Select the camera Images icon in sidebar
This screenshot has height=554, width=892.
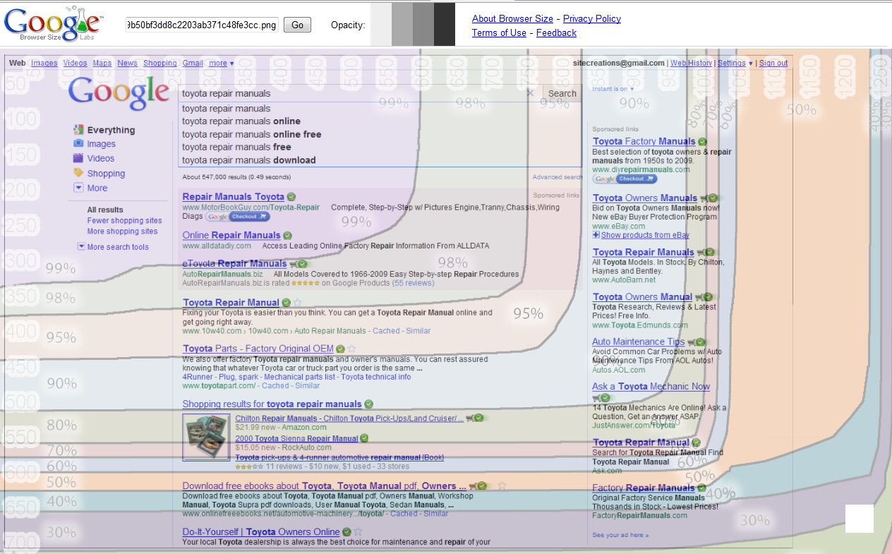point(78,143)
